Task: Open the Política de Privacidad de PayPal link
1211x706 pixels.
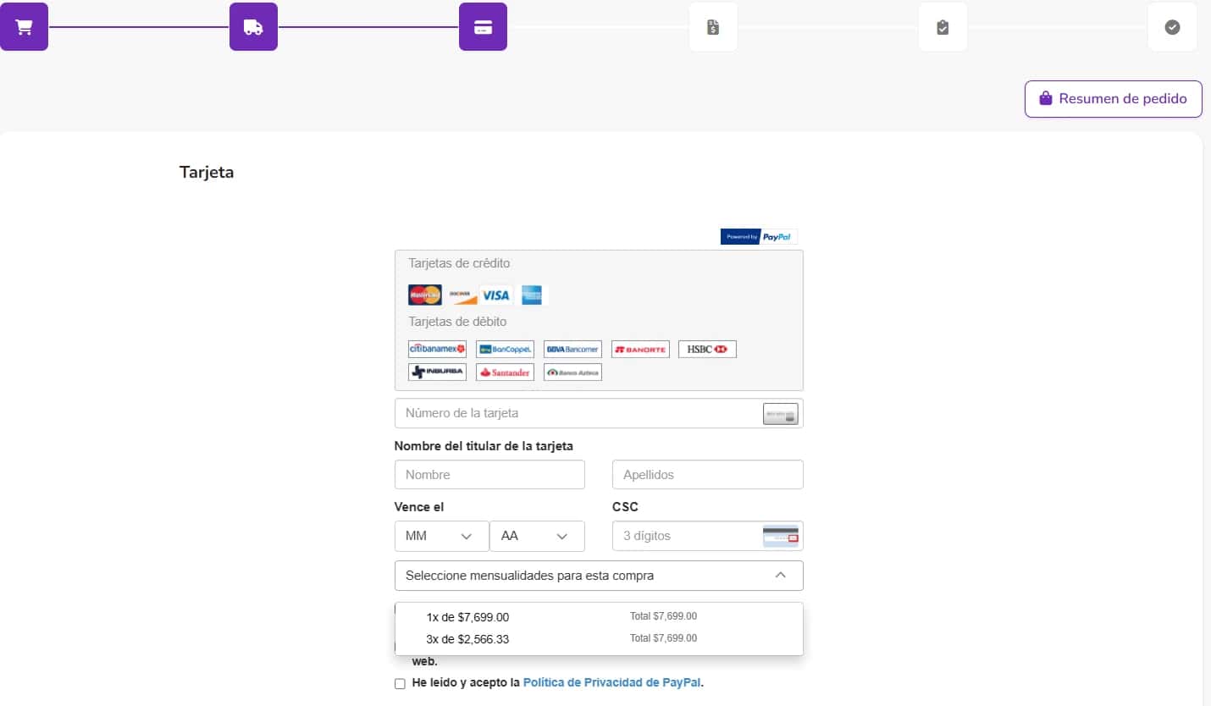Action: point(611,682)
